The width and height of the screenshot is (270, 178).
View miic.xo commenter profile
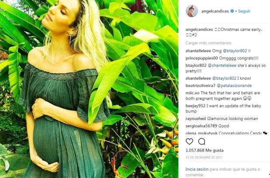click(x=192, y=93)
